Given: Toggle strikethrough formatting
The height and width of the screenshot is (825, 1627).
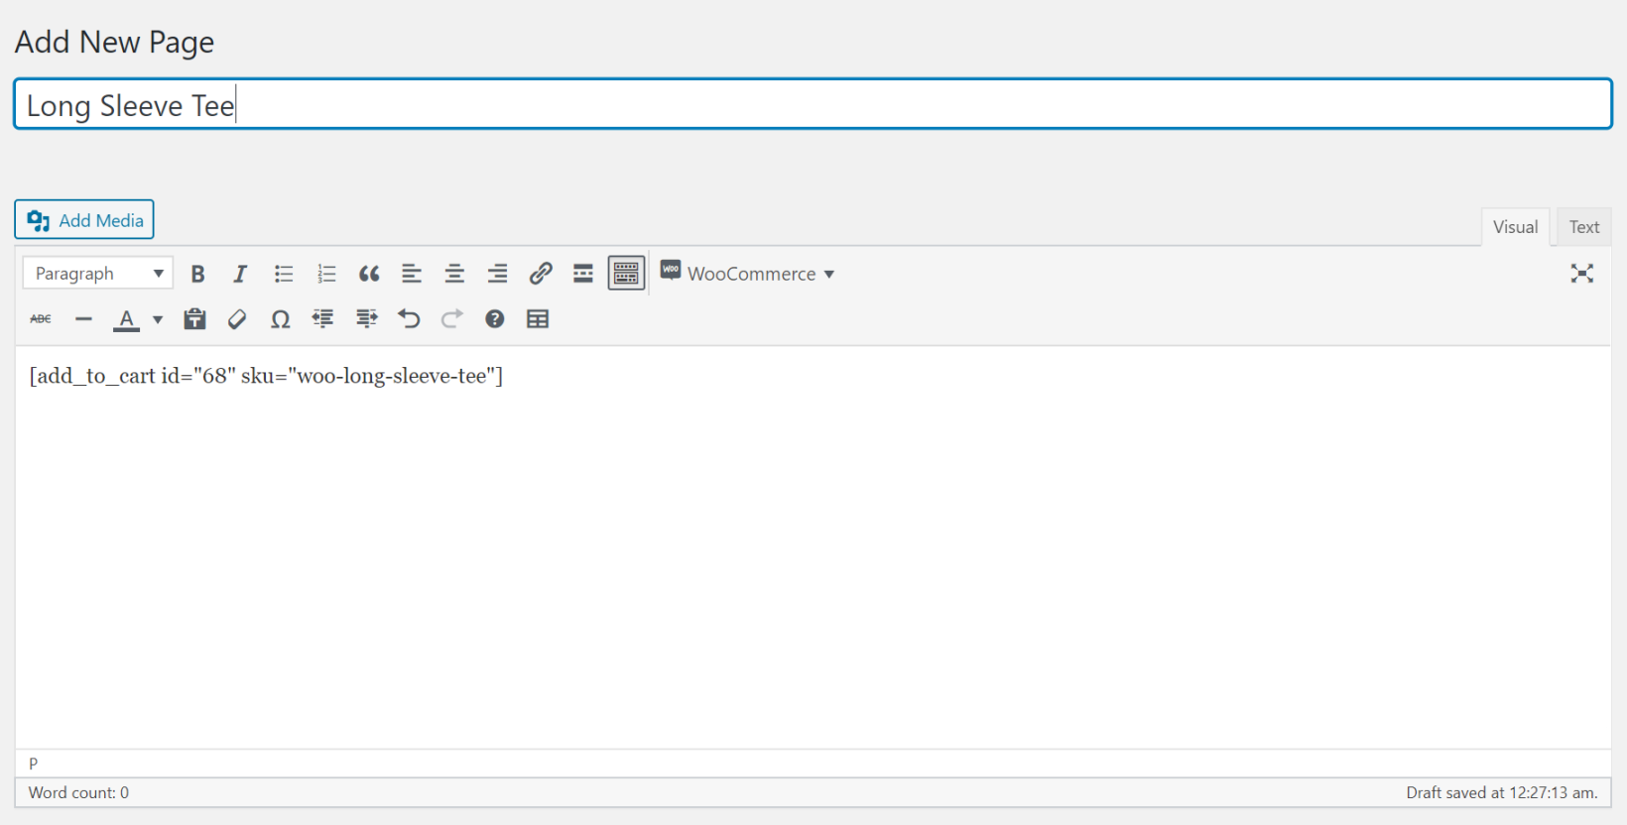Looking at the screenshot, I should [x=41, y=319].
